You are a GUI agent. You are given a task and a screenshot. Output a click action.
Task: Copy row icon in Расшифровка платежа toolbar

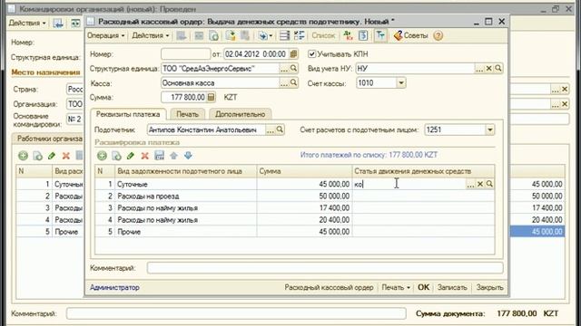tap(116, 156)
